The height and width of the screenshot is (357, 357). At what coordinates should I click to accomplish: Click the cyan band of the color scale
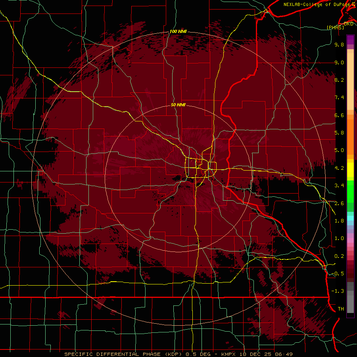pyautogui.click(x=350, y=218)
